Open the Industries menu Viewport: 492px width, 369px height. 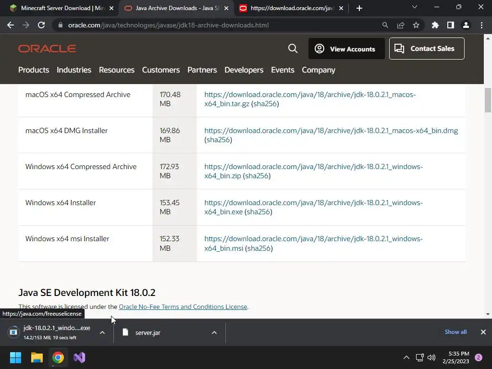[74, 70]
